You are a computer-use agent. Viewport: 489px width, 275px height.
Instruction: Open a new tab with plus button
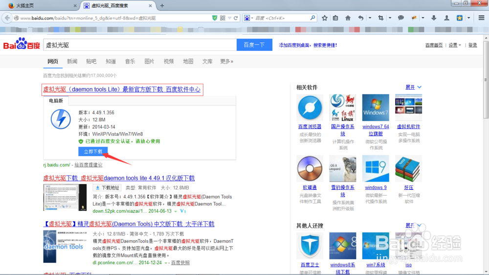(x=162, y=5)
